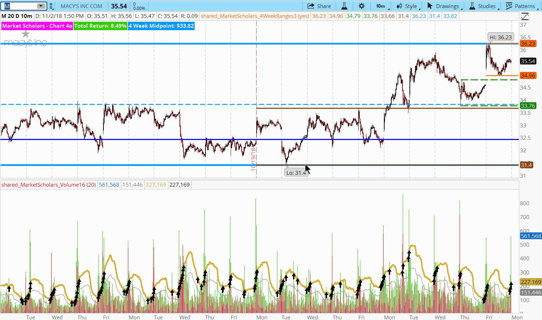Screen dimensions: 542x320
Task: Open the symbol dropdown arrow next to M
Action: click(41, 6)
